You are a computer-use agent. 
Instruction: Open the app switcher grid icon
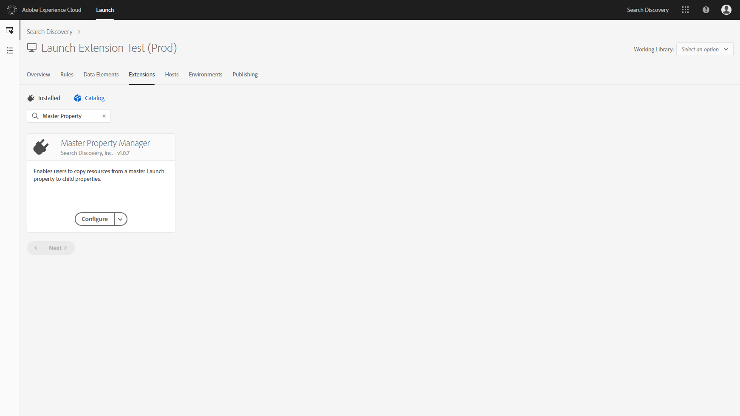point(685,10)
